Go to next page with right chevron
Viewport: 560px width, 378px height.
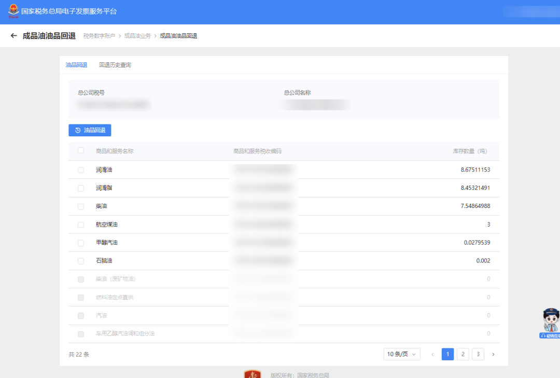[x=493, y=354]
